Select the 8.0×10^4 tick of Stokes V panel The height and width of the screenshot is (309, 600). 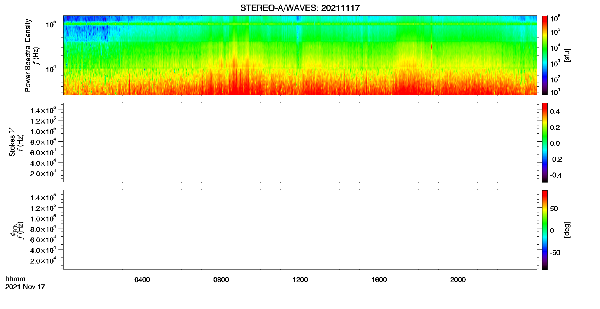(x=43, y=142)
